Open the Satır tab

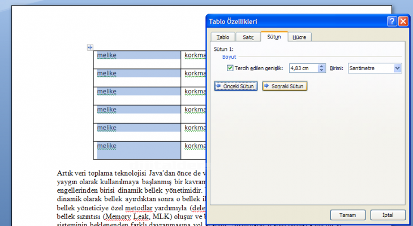point(248,37)
